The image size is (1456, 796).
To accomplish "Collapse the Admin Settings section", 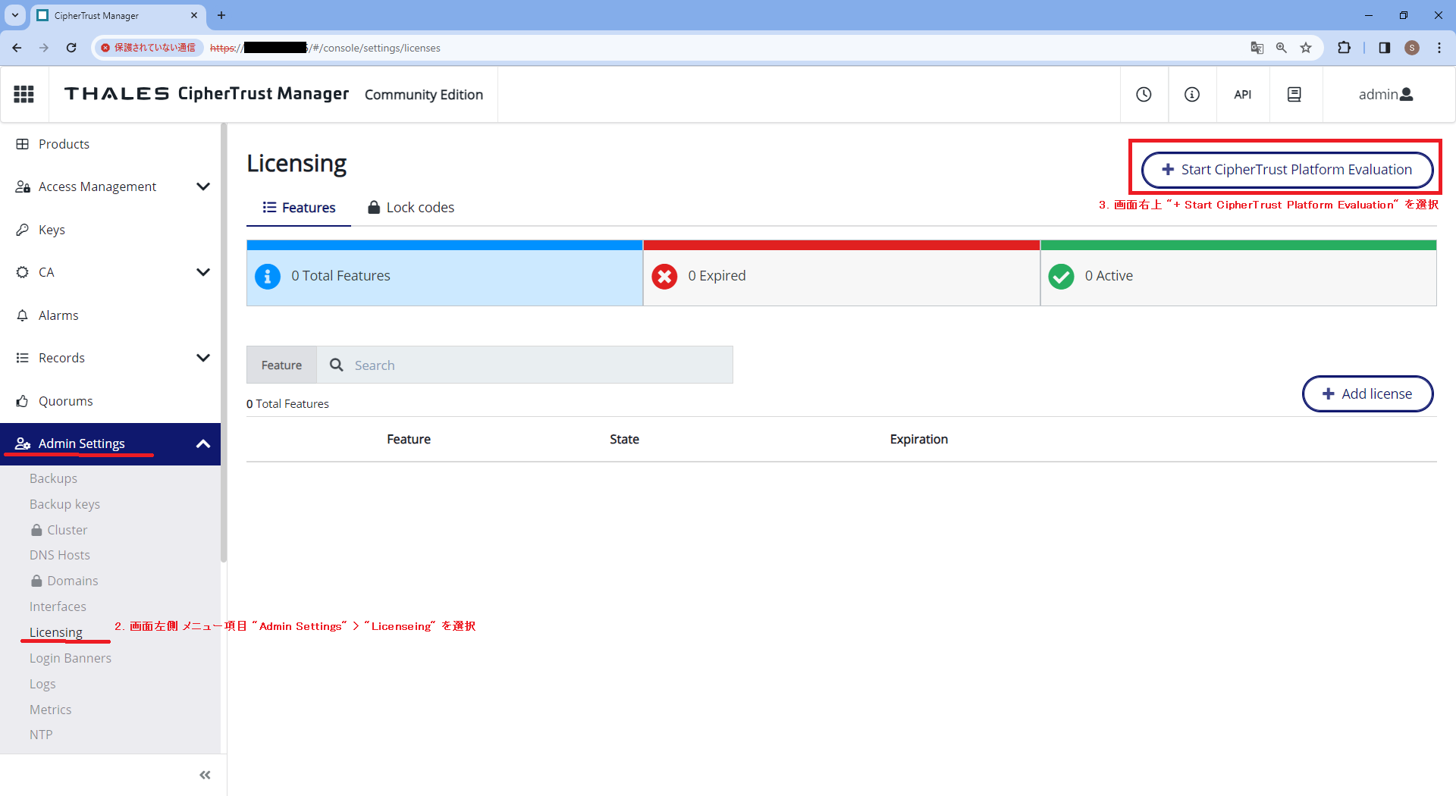I will coord(202,443).
